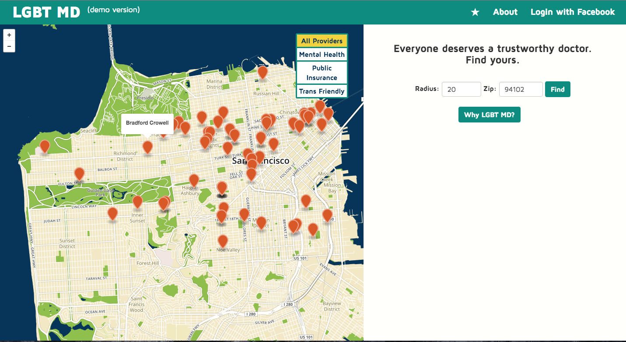Go home via LGBT MD logo
The width and height of the screenshot is (626, 342).
click(46, 12)
